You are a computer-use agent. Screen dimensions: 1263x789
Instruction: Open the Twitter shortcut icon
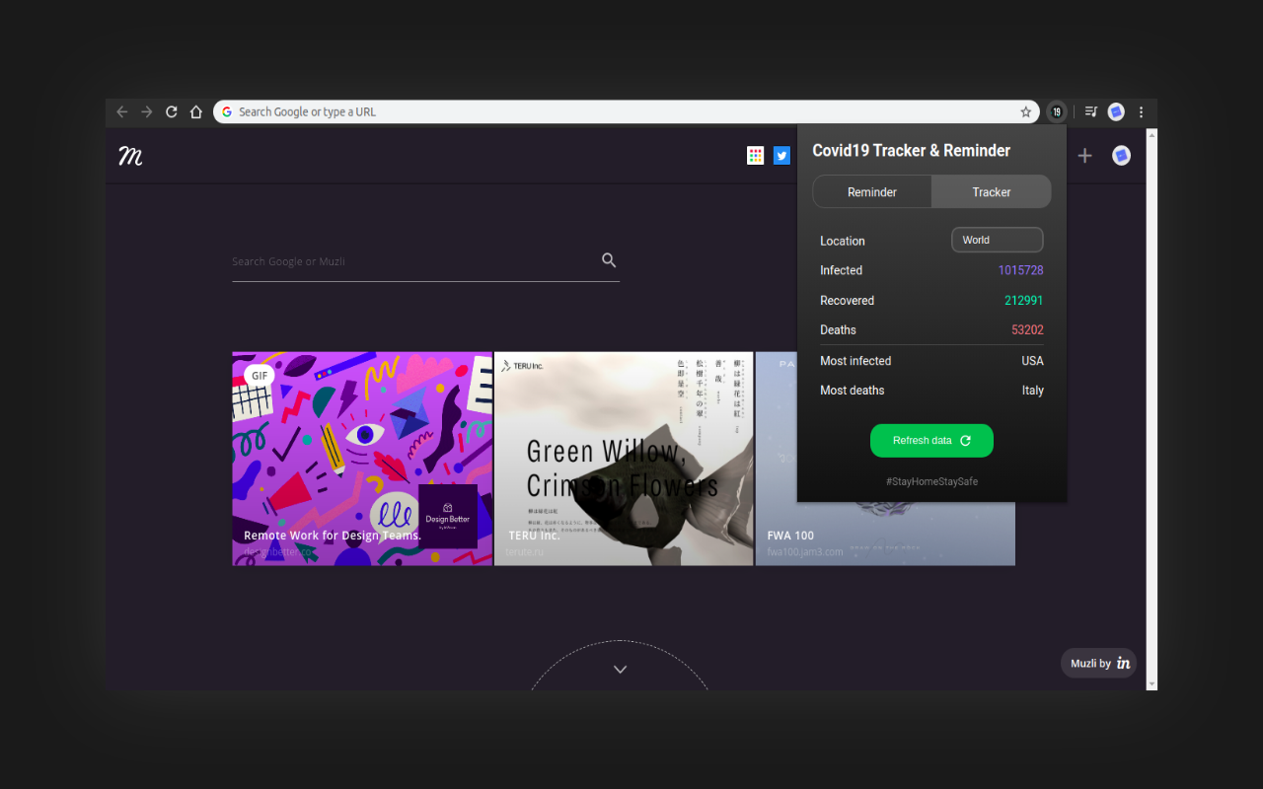pos(781,155)
